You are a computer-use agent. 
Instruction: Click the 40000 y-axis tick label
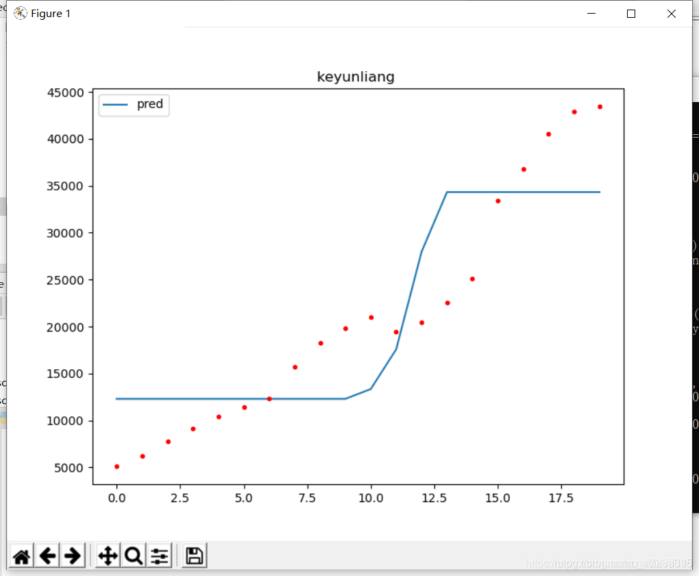point(66,140)
